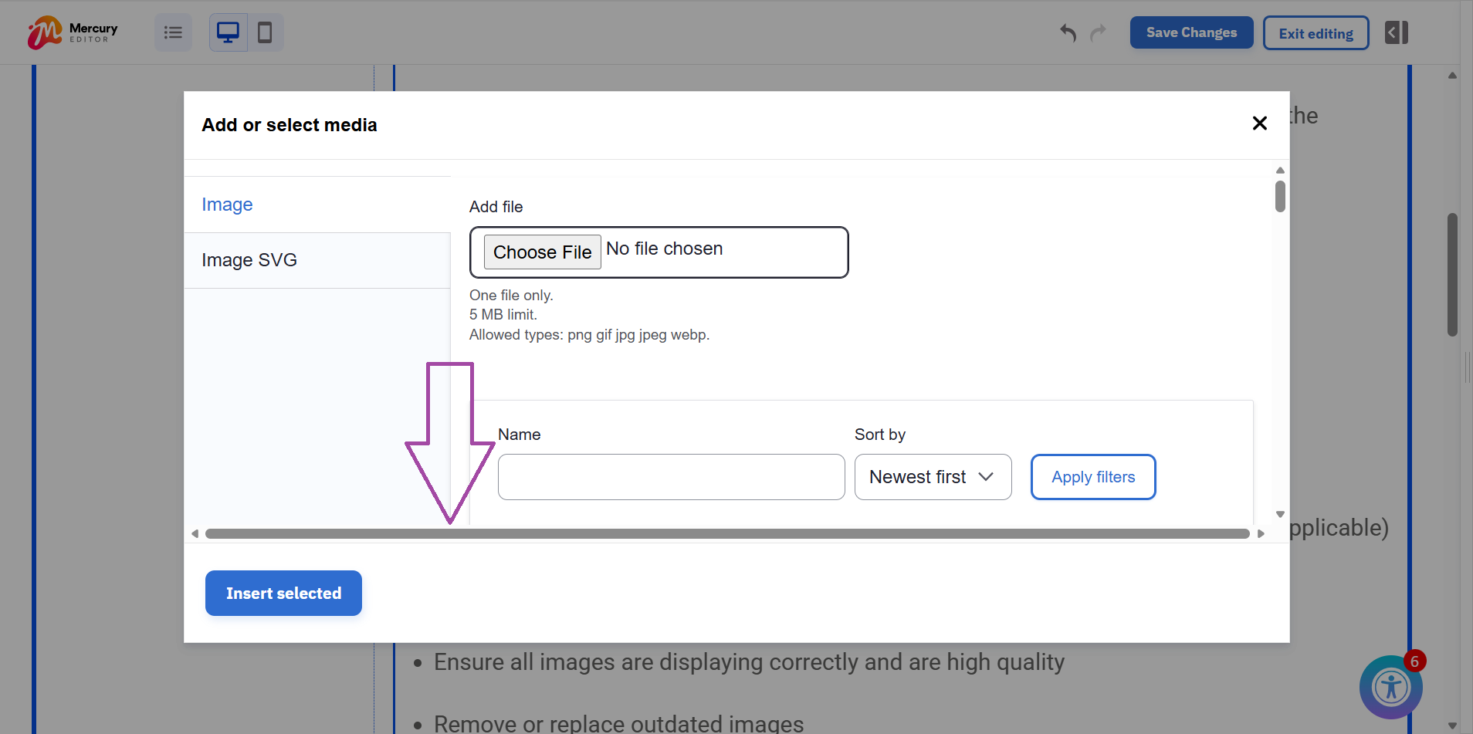Click the redo arrow icon
The width and height of the screenshot is (1473, 734).
[x=1098, y=33]
